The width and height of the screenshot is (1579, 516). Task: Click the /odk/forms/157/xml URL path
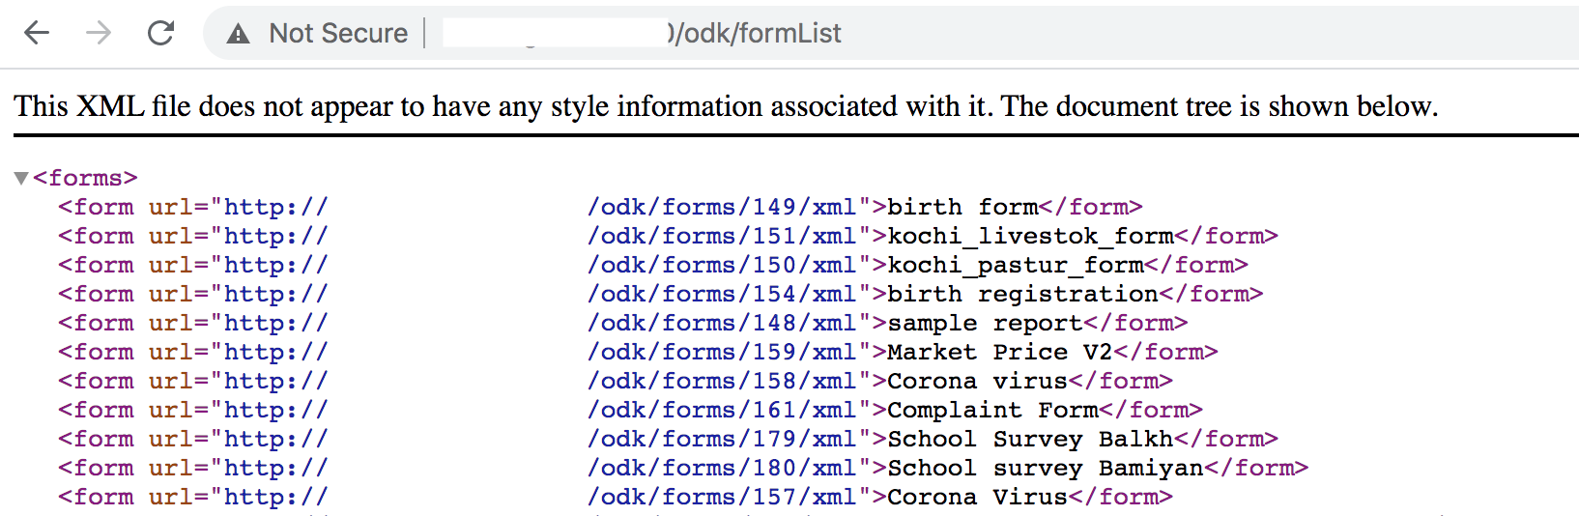(x=721, y=497)
